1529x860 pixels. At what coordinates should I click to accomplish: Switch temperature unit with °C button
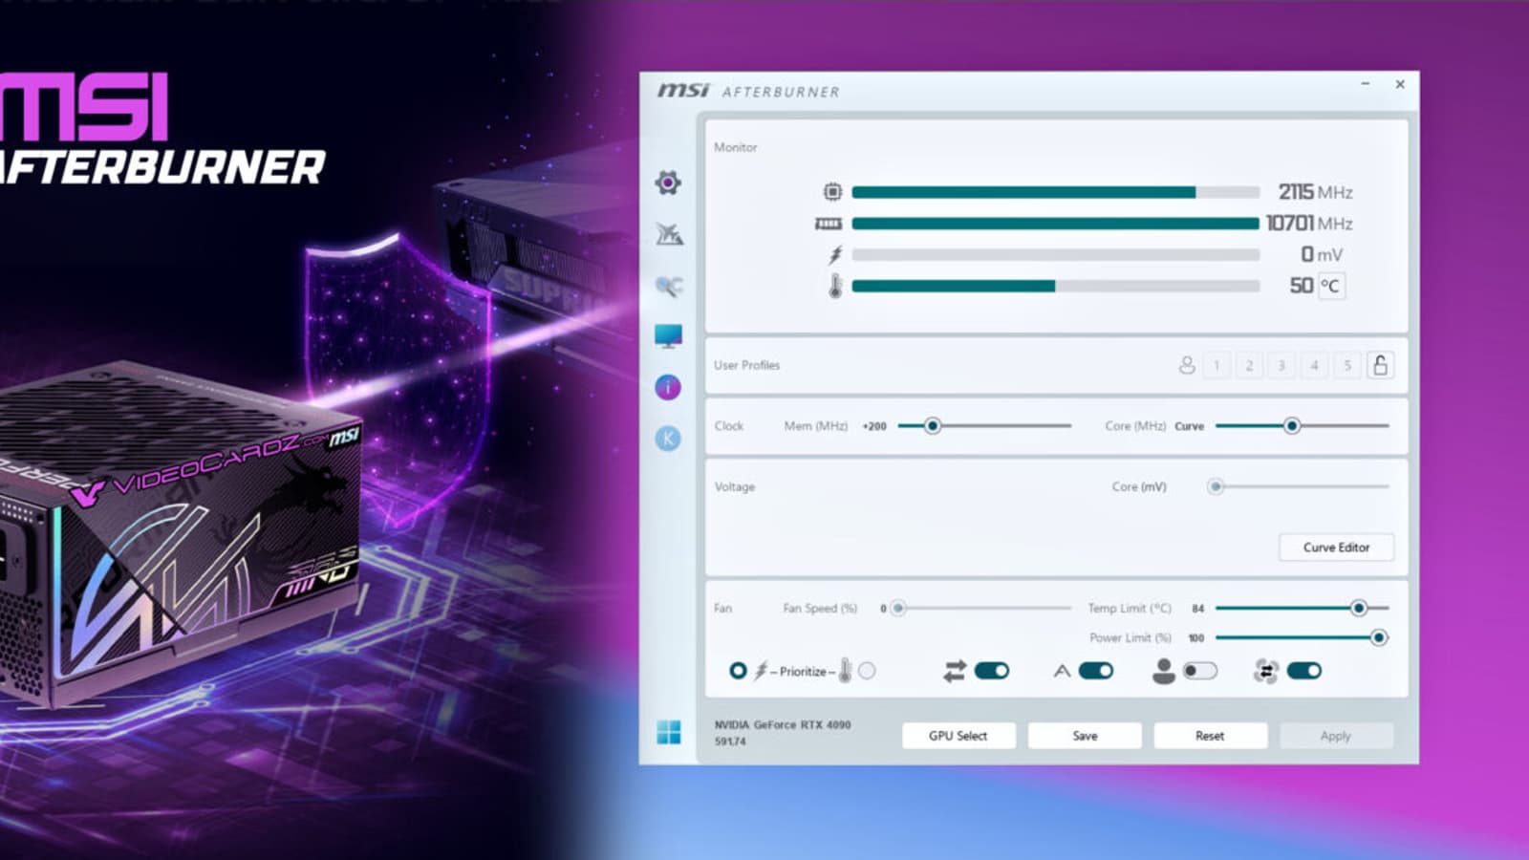point(1331,286)
